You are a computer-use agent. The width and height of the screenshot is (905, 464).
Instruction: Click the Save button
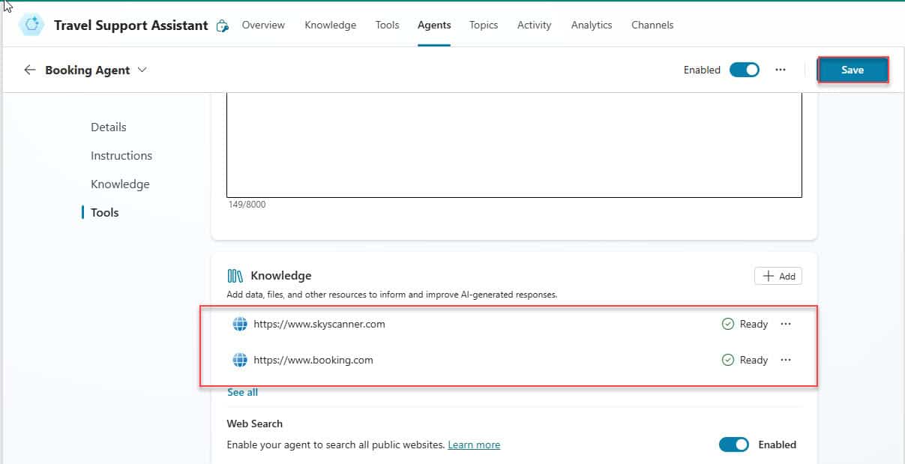(853, 70)
